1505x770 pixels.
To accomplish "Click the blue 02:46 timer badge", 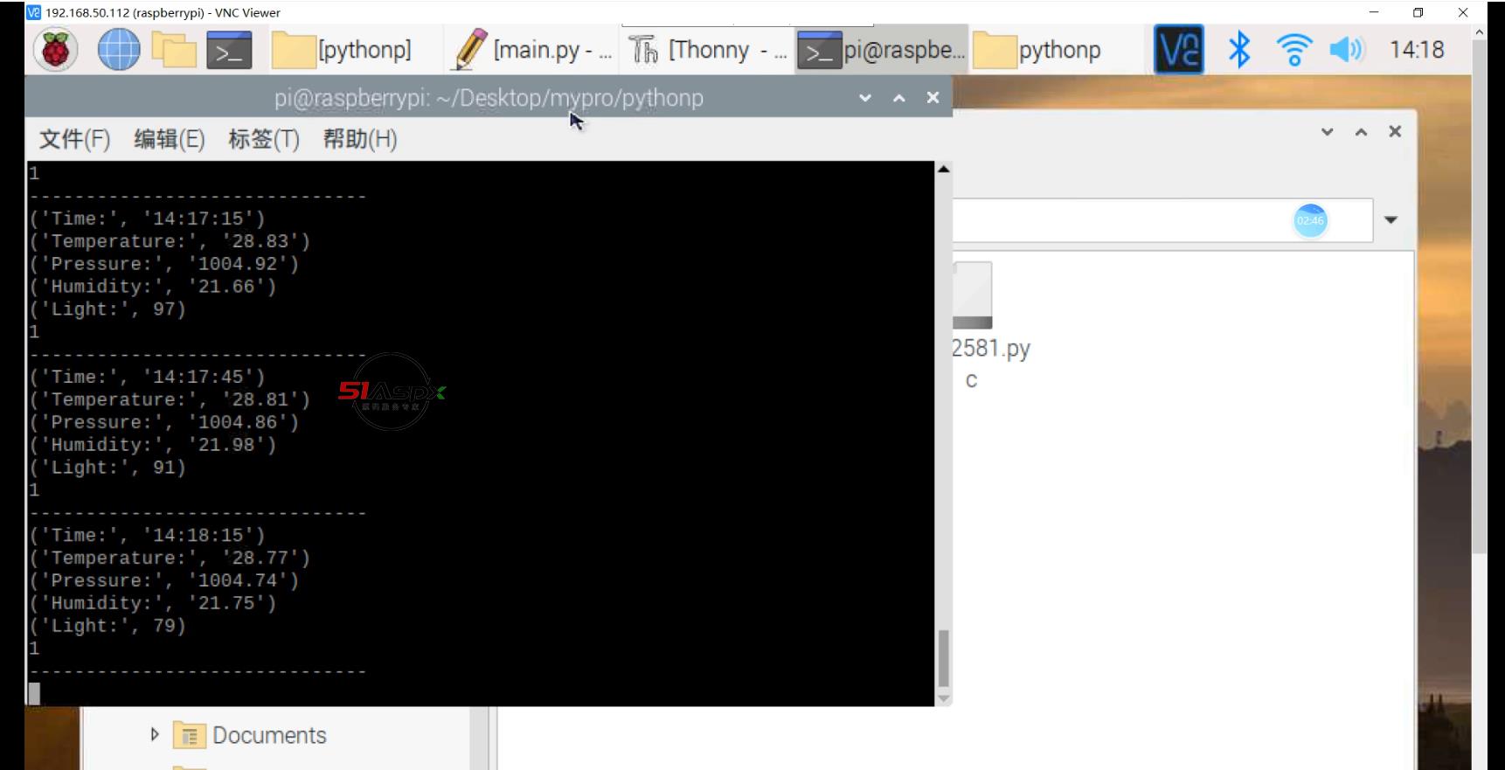I will (1310, 220).
